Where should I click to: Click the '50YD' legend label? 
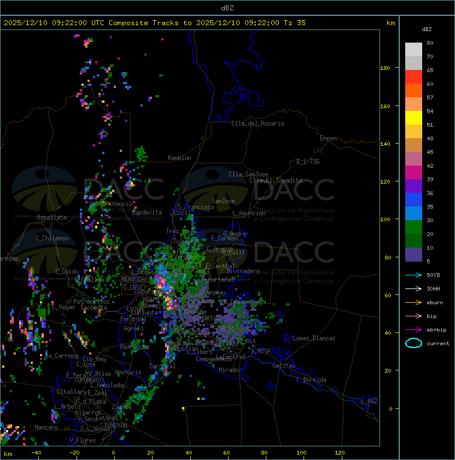pos(433,275)
